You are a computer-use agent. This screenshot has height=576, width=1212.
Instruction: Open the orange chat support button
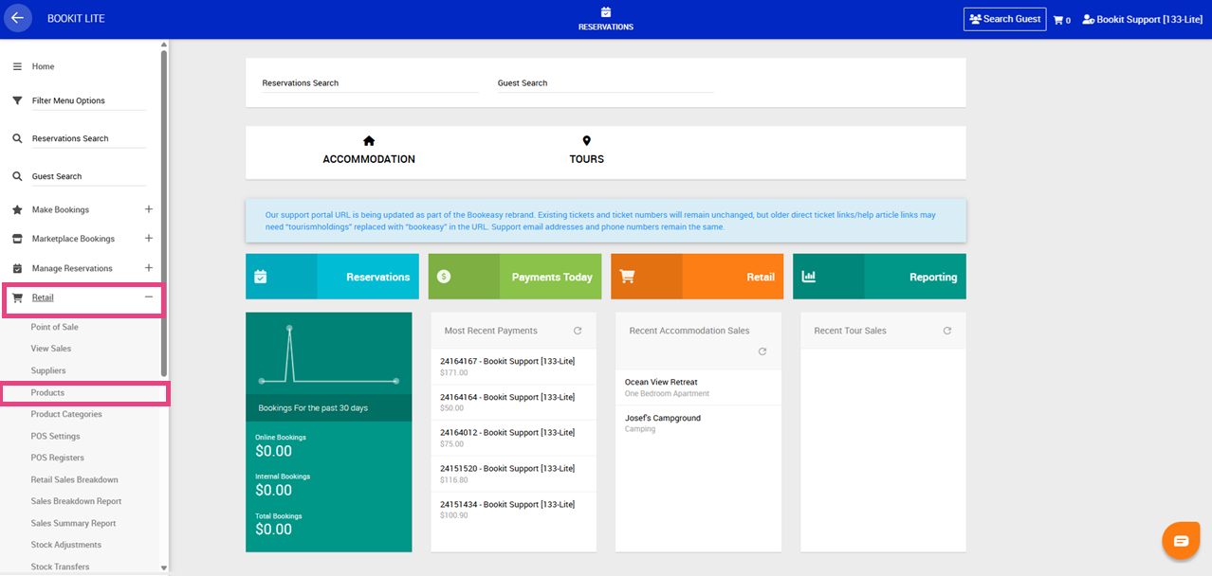click(1181, 541)
